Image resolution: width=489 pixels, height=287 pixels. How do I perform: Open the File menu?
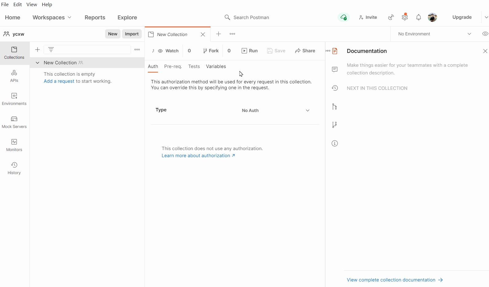[5, 5]
